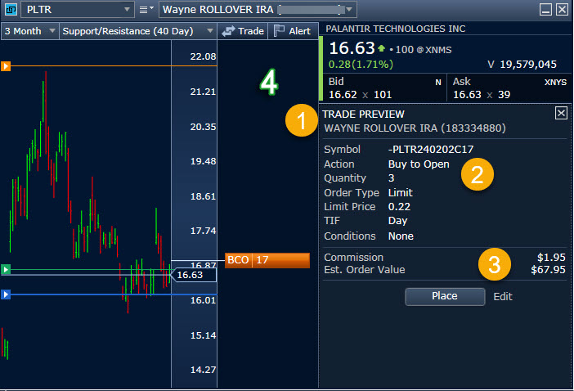Click the blue support line marker
This screenshot has height=391, width=574.
6,294
